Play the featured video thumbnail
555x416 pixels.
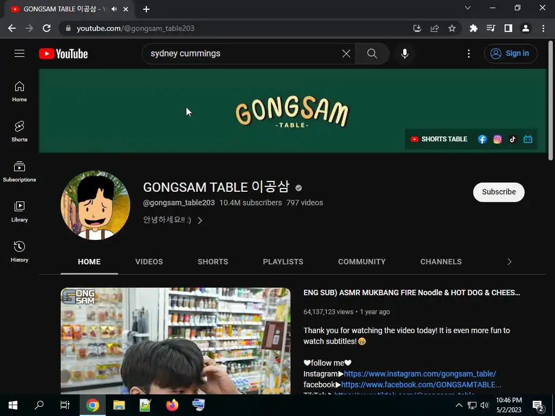(176, 341)
